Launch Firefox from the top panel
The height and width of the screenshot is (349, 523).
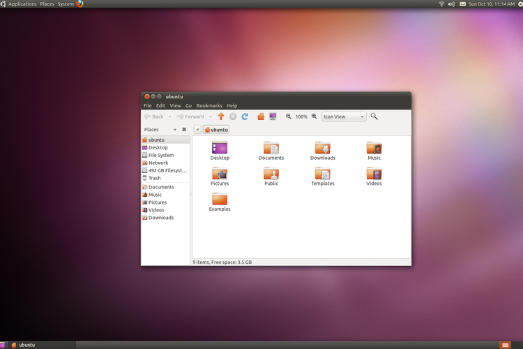click(x=79, y=4)
